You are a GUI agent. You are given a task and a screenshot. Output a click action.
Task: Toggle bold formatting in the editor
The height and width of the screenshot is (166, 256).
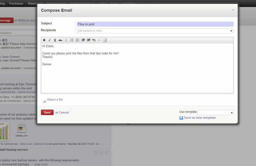(x=44, y=40)
